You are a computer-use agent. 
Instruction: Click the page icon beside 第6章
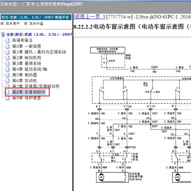(x=8, y=81)
